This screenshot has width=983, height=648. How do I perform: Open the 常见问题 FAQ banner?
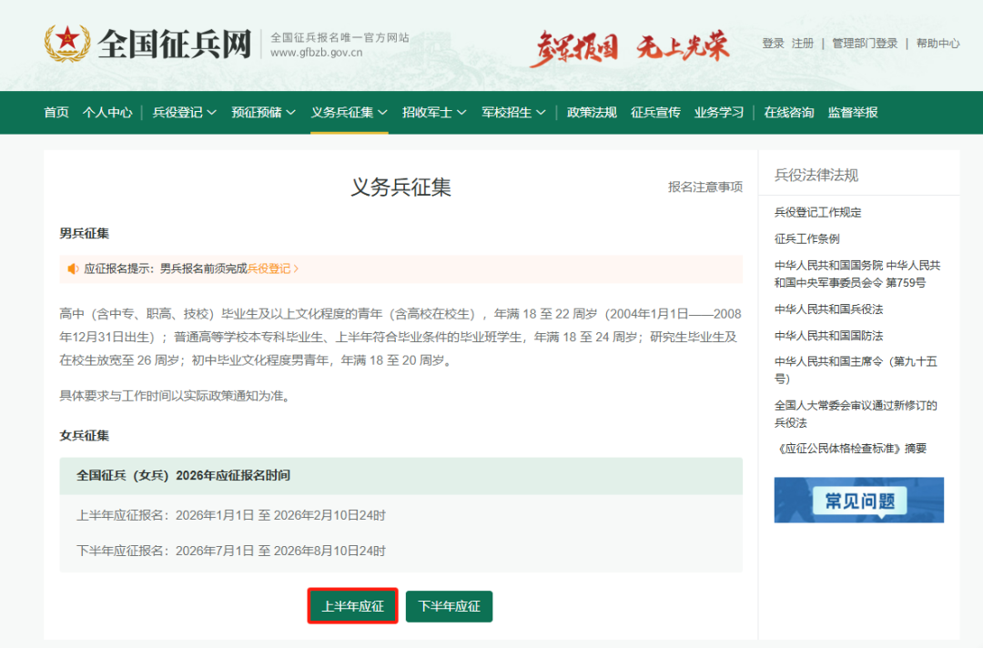[858, 500]
